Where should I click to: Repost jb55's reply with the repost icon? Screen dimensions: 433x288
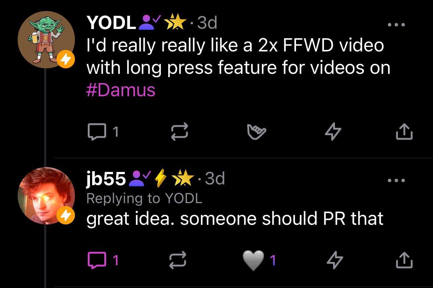(x=177, y=260)
